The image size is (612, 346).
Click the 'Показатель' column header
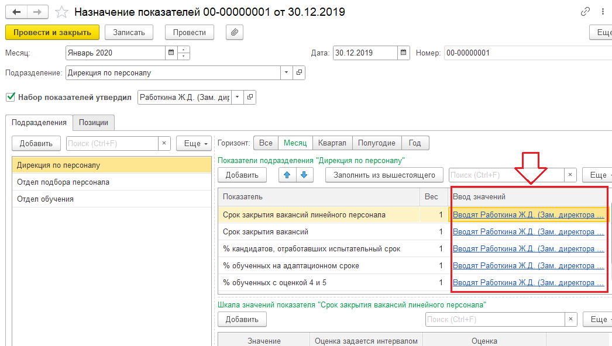[x=319, y=197]
